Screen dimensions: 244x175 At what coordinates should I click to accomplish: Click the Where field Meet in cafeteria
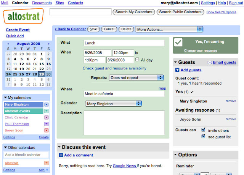click(x=124, y=94)
